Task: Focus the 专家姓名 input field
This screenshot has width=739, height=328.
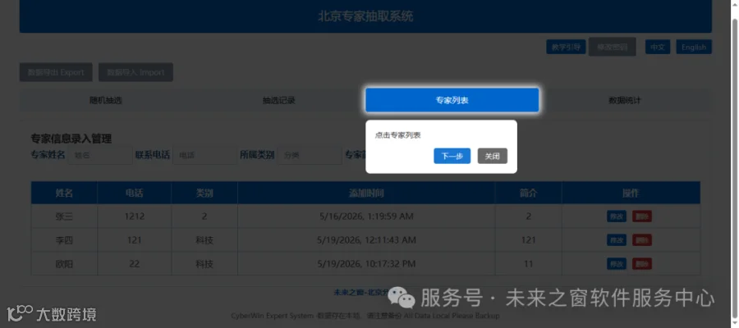Action: [100, 155]
